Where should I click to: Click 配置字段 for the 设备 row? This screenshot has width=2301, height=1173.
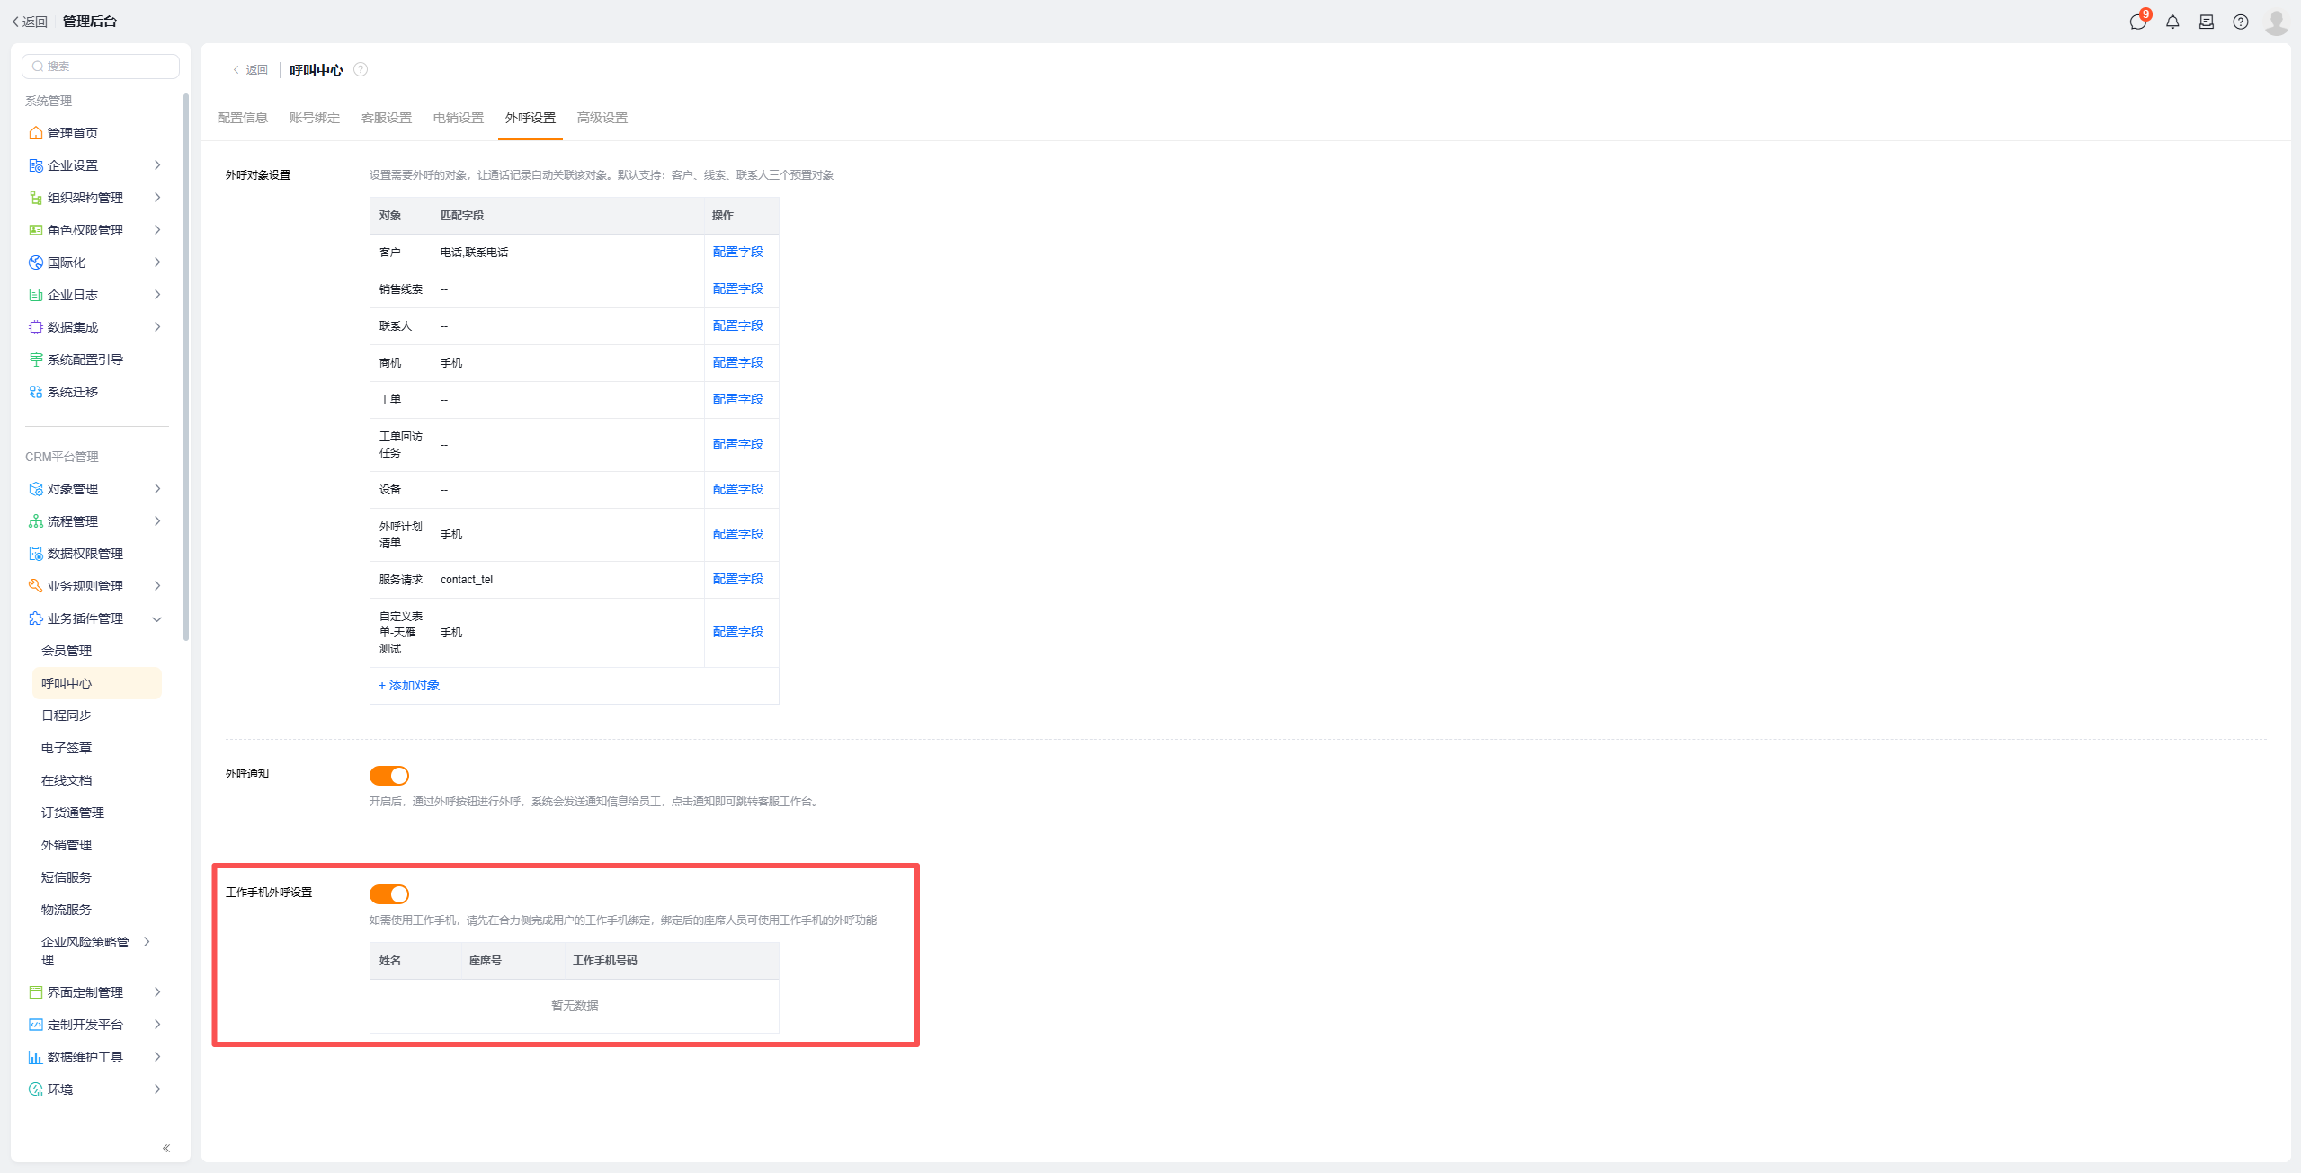738,489
